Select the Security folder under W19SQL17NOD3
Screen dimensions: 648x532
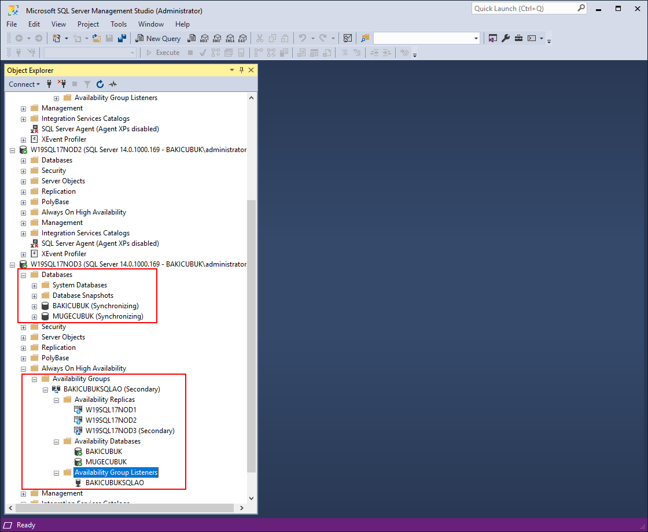click(53, 327)
